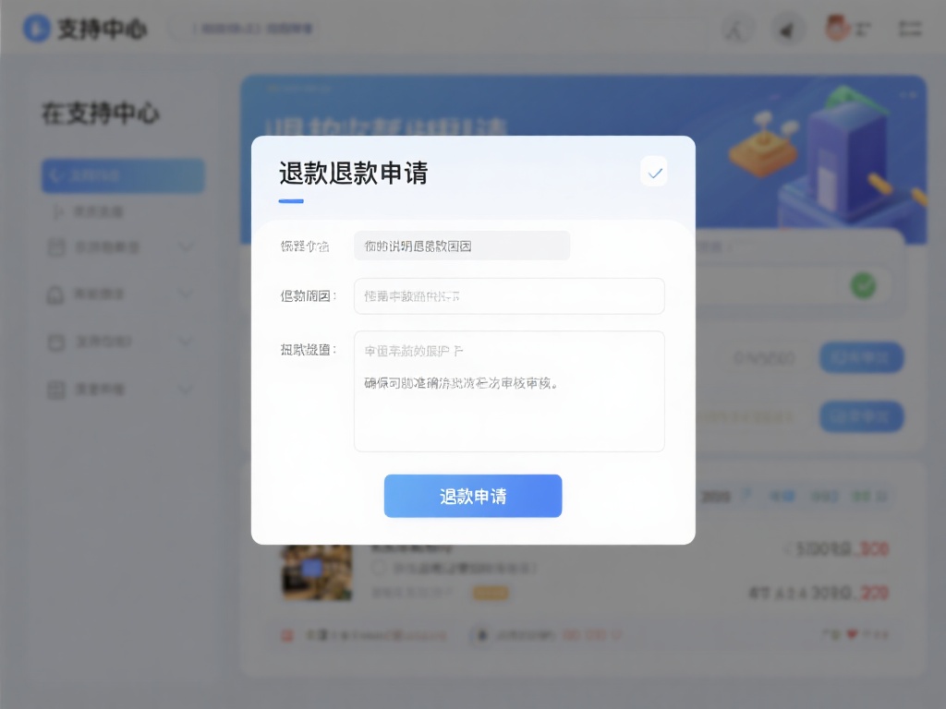Screen dimensions: 946x709
Task: Click the speaker icon in the header
Action: [x=788, y=30]
